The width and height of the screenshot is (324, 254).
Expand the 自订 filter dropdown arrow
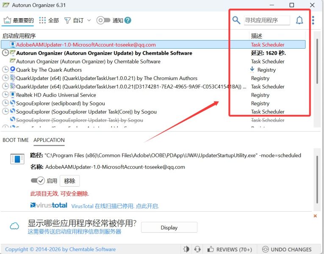pos(89,20)
